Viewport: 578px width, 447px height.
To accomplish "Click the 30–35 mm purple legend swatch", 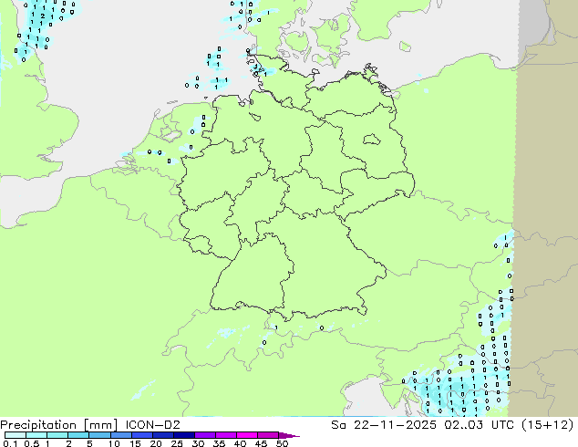I will (x=205, y=435).
